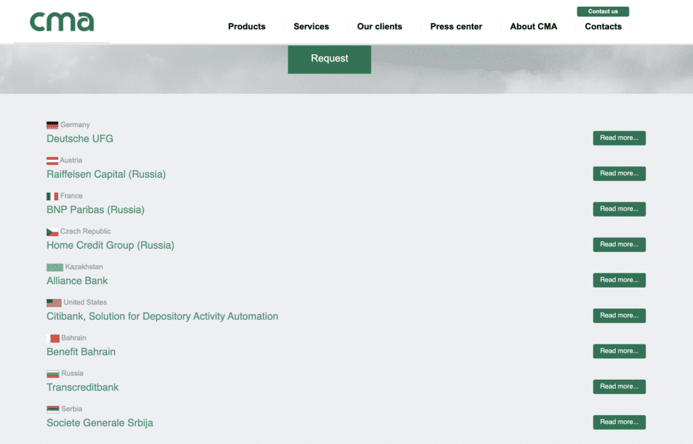Screen dimensions: 693x444
Task: Read more about Transcreditbank
Action: coord(619,386)
